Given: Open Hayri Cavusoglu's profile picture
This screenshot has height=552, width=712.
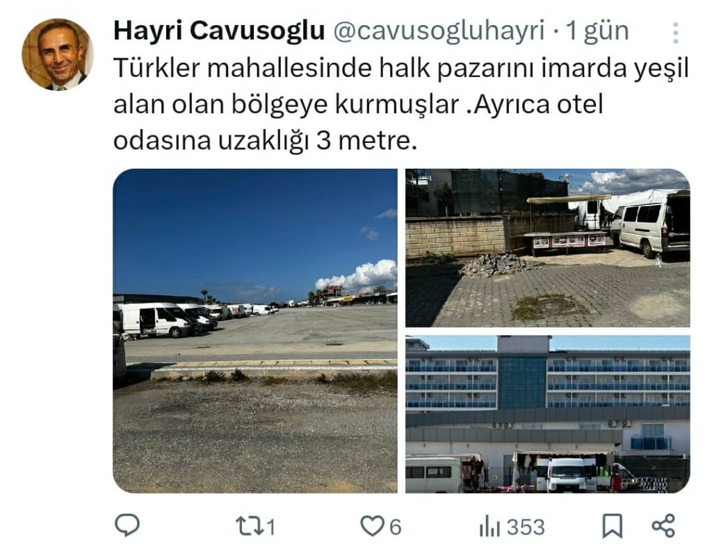Looking at the screenshot, I should point(58,54).
